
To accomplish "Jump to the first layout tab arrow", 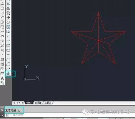I will pos(14,103).
